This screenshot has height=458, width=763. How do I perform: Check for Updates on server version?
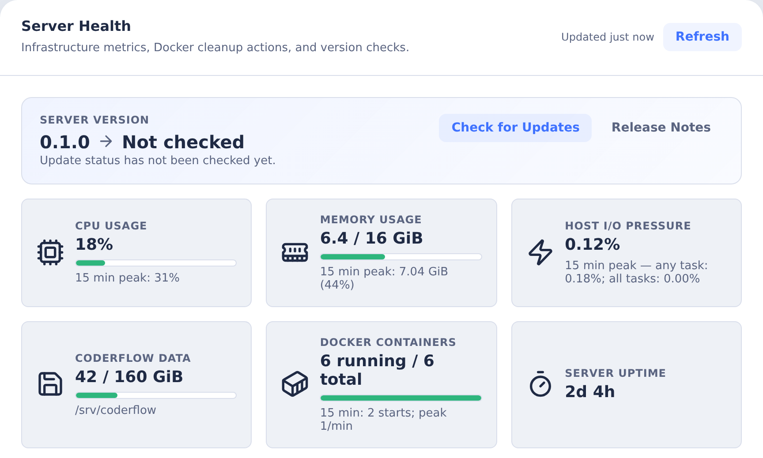point(515,128)
